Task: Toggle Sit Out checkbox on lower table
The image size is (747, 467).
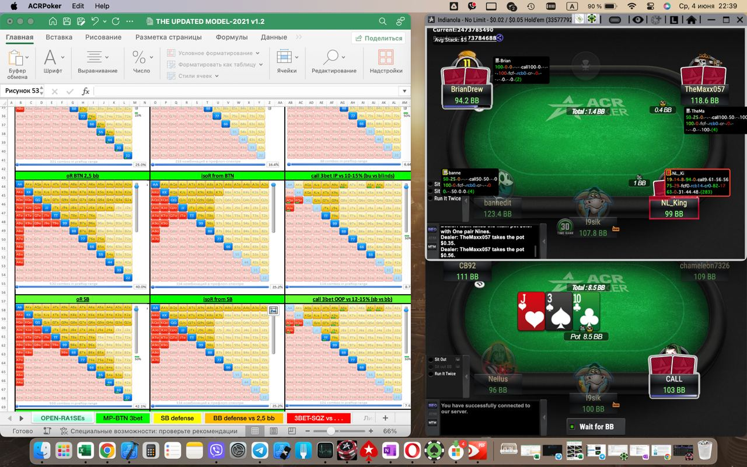Action: pyautogui.click(x=430, y=360)
